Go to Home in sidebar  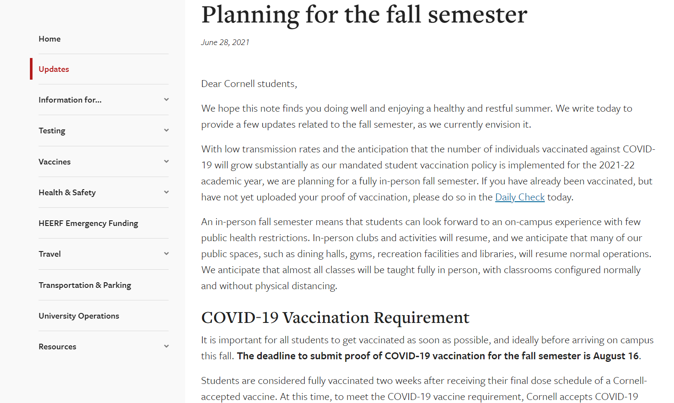(x=49, y=39)
